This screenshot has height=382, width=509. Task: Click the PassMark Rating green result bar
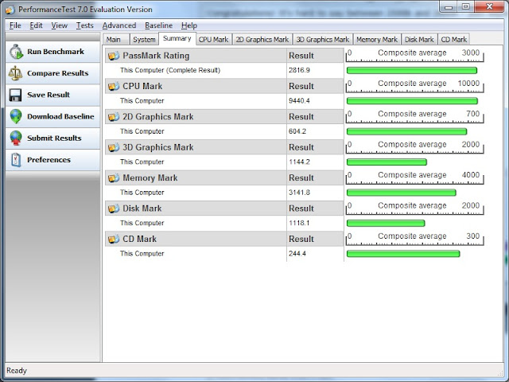coord(412,71)
